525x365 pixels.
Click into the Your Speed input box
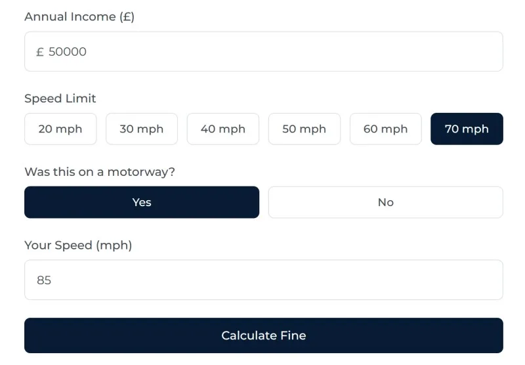tap(264, 280)
